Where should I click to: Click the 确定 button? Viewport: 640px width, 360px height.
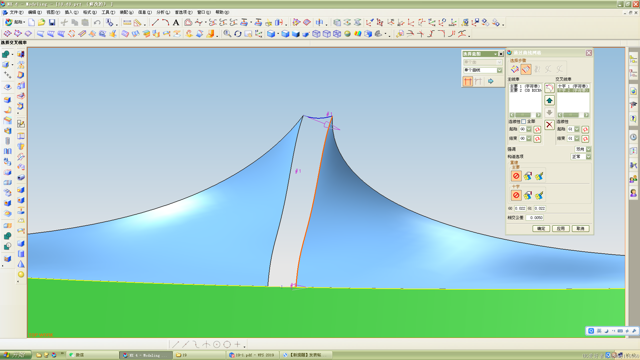point(541,229)
